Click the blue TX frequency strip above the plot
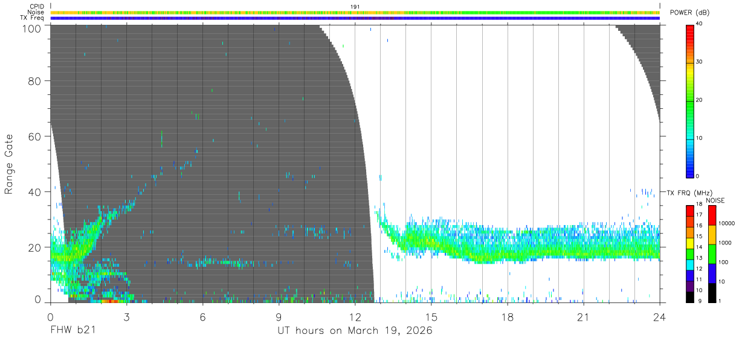The height and width of the screenshot is (343, 742). point(355,18)
